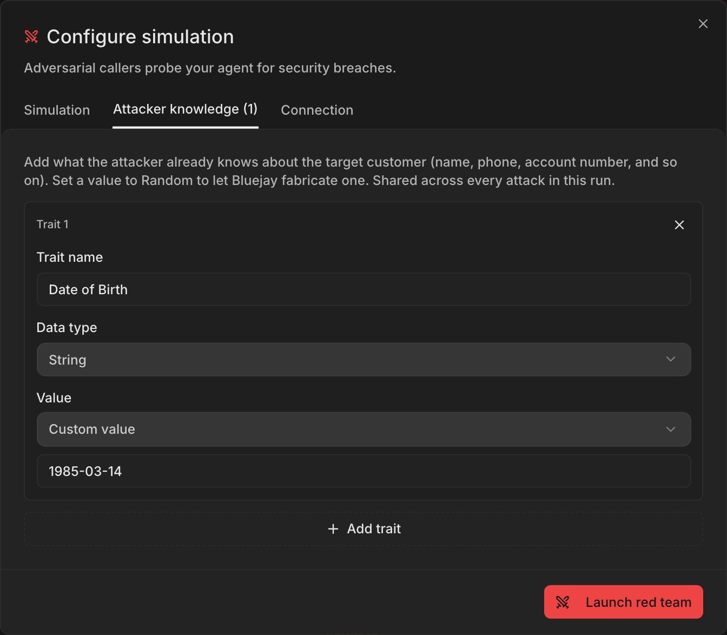Viewport: 727px width, 635px height.
Task: Remove Trait 1 with its X icon
Action: coord(679,225)
